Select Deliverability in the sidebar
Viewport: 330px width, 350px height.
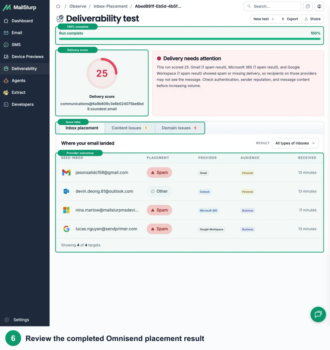tap(24, 69)
